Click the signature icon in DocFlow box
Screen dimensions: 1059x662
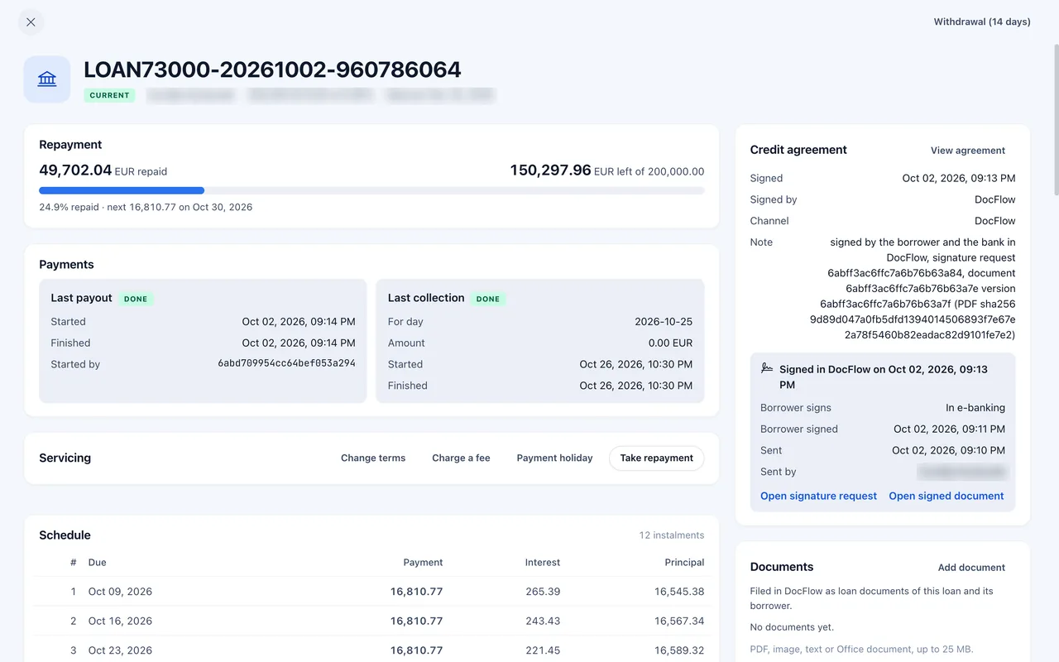coord(767,369)
